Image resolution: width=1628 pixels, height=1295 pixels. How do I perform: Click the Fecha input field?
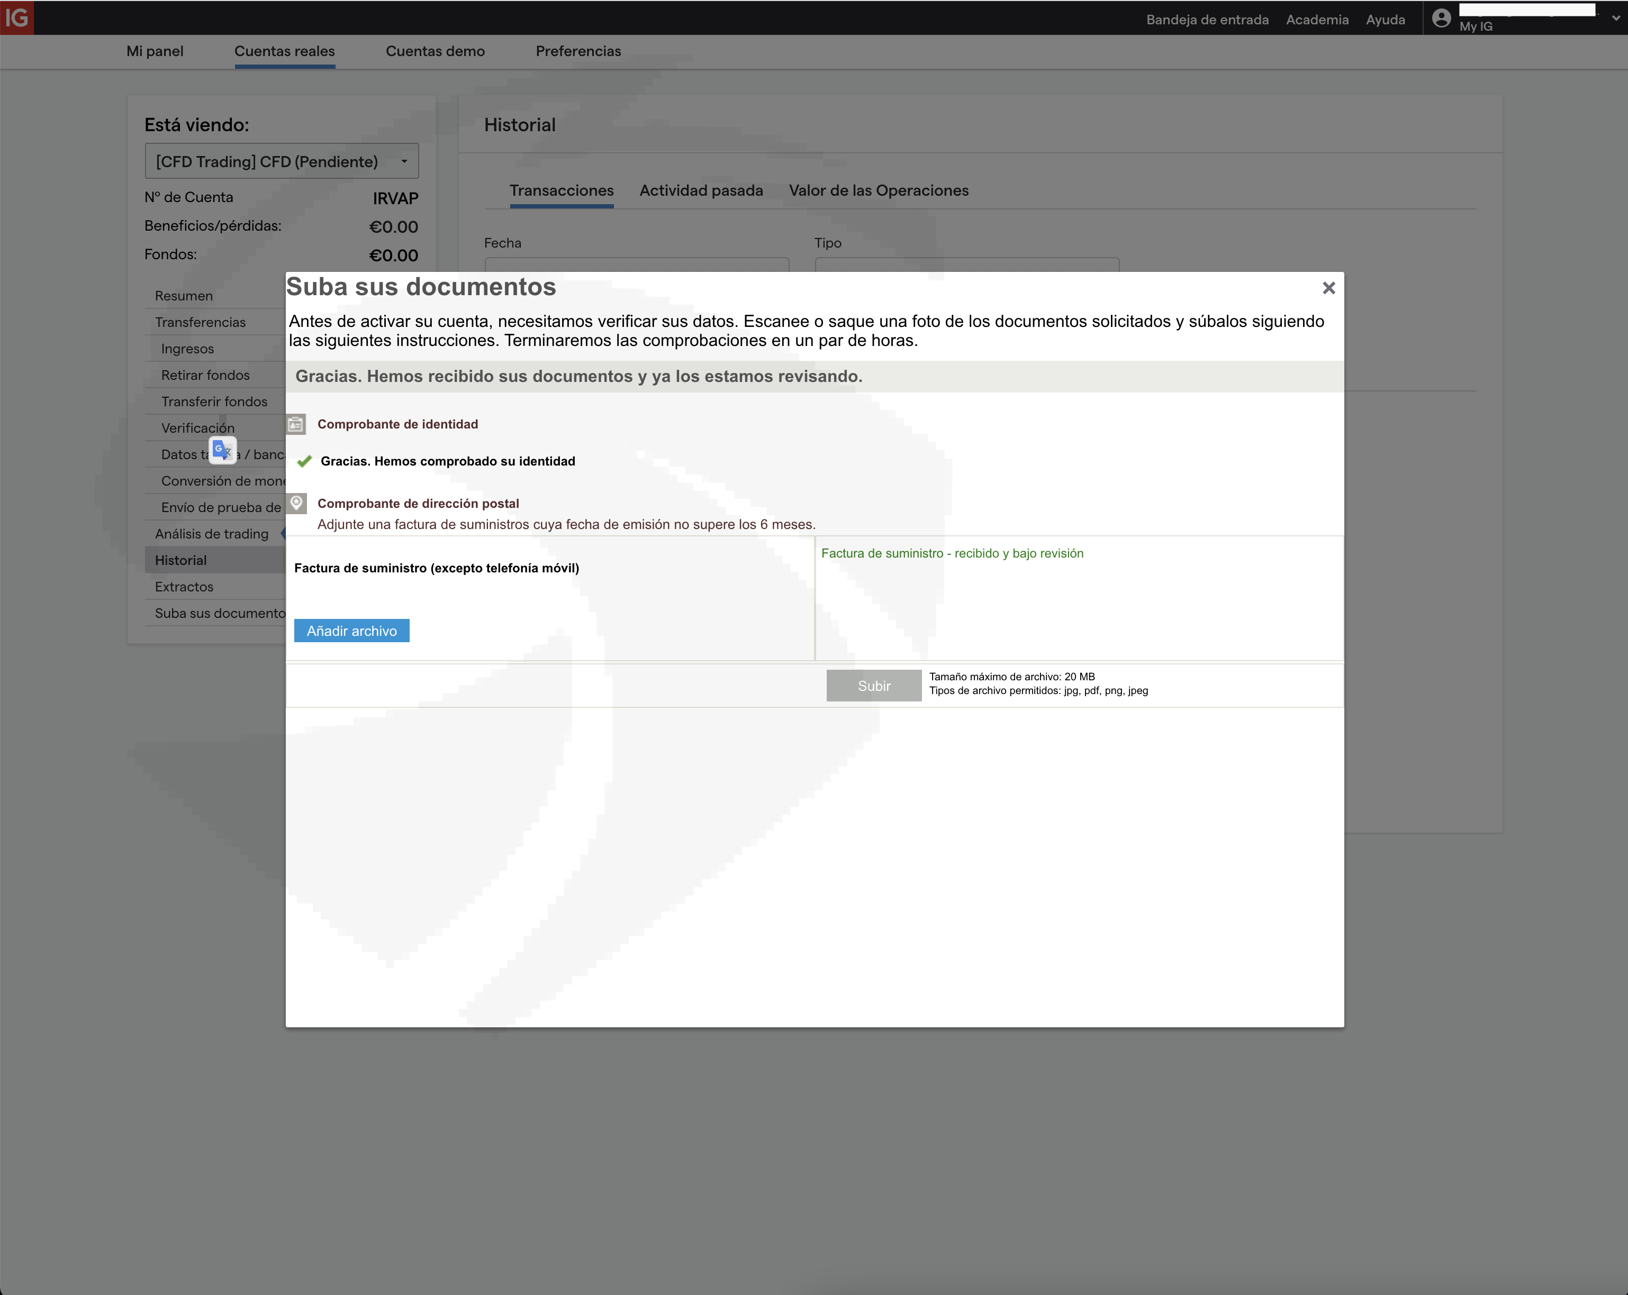(x=636, y=264)
